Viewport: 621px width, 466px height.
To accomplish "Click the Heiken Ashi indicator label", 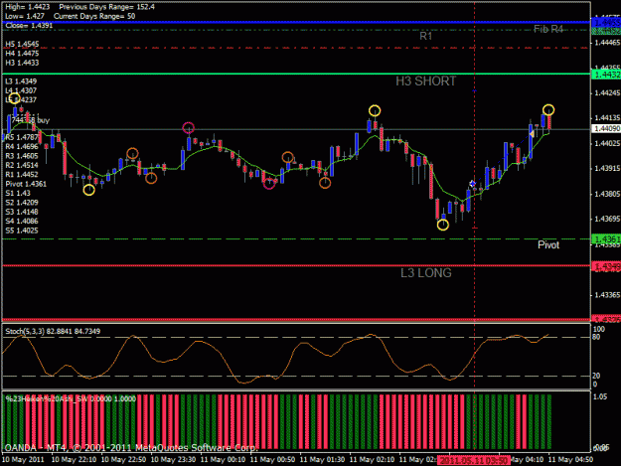I will tap(71, 398).
